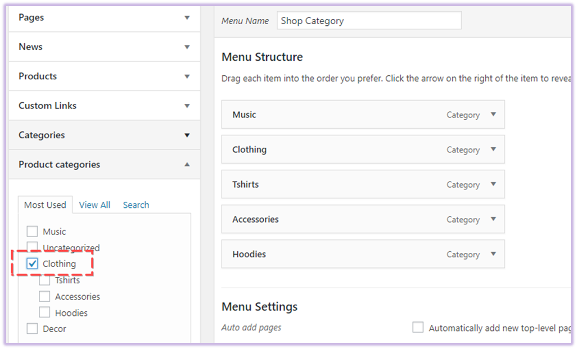This screenshot has height=349, width=577.
Task: Open Hoodies menu item settings arrow
Action: pyautogui.click(x=493, y=254)
